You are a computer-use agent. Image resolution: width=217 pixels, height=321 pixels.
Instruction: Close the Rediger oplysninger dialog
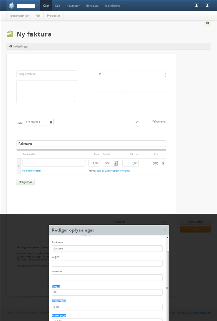point(165,230)
